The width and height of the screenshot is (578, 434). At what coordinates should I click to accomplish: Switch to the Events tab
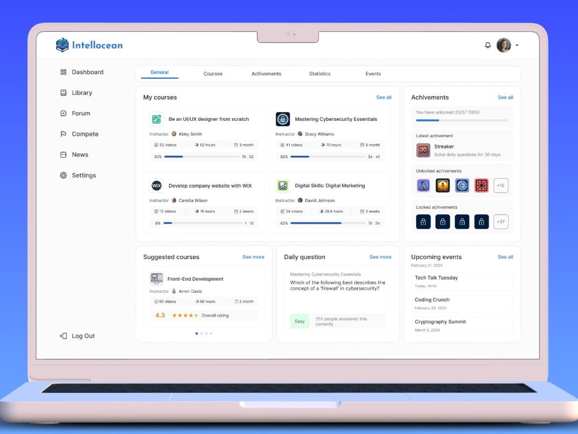[373, 74]
